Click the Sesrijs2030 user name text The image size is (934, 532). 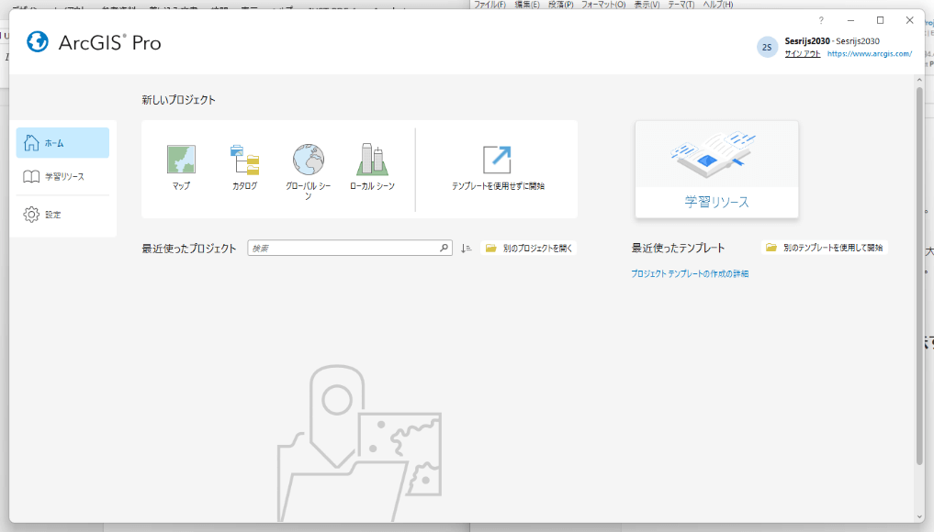click(807, 41)
